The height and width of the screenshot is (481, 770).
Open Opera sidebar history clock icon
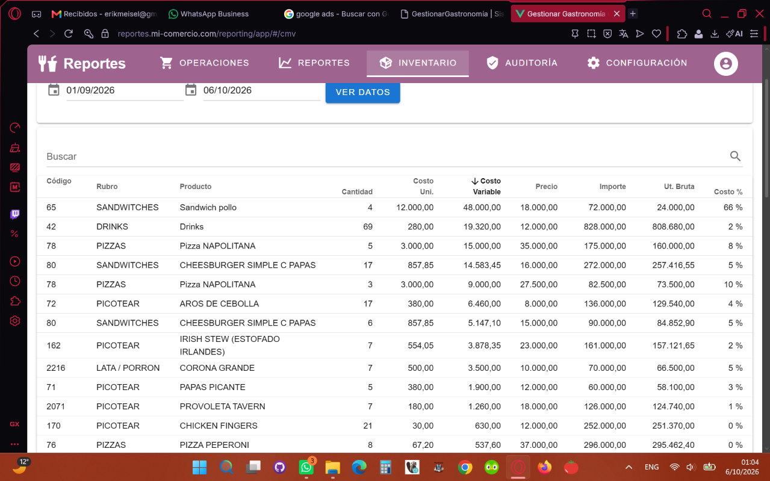tap(15, 281)
